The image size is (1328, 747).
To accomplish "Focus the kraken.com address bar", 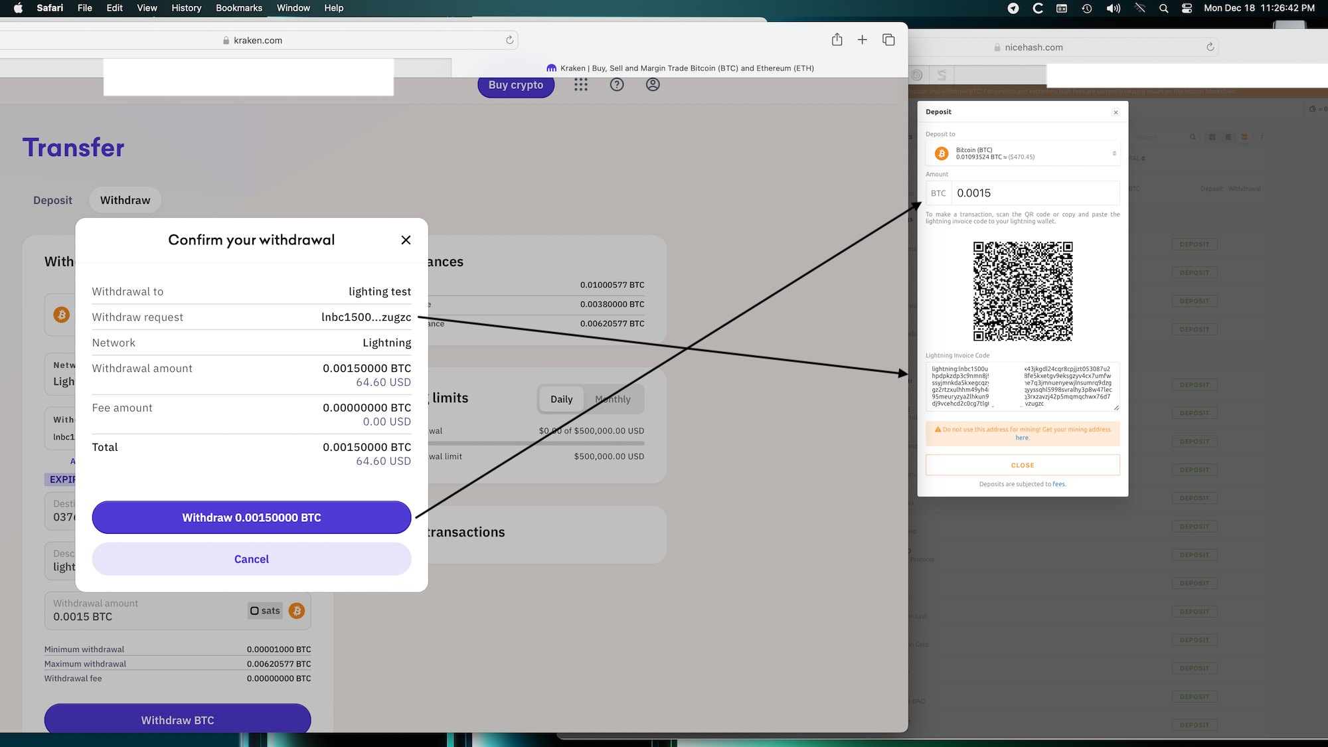I will pyautogui.click(x=258, y=40).
